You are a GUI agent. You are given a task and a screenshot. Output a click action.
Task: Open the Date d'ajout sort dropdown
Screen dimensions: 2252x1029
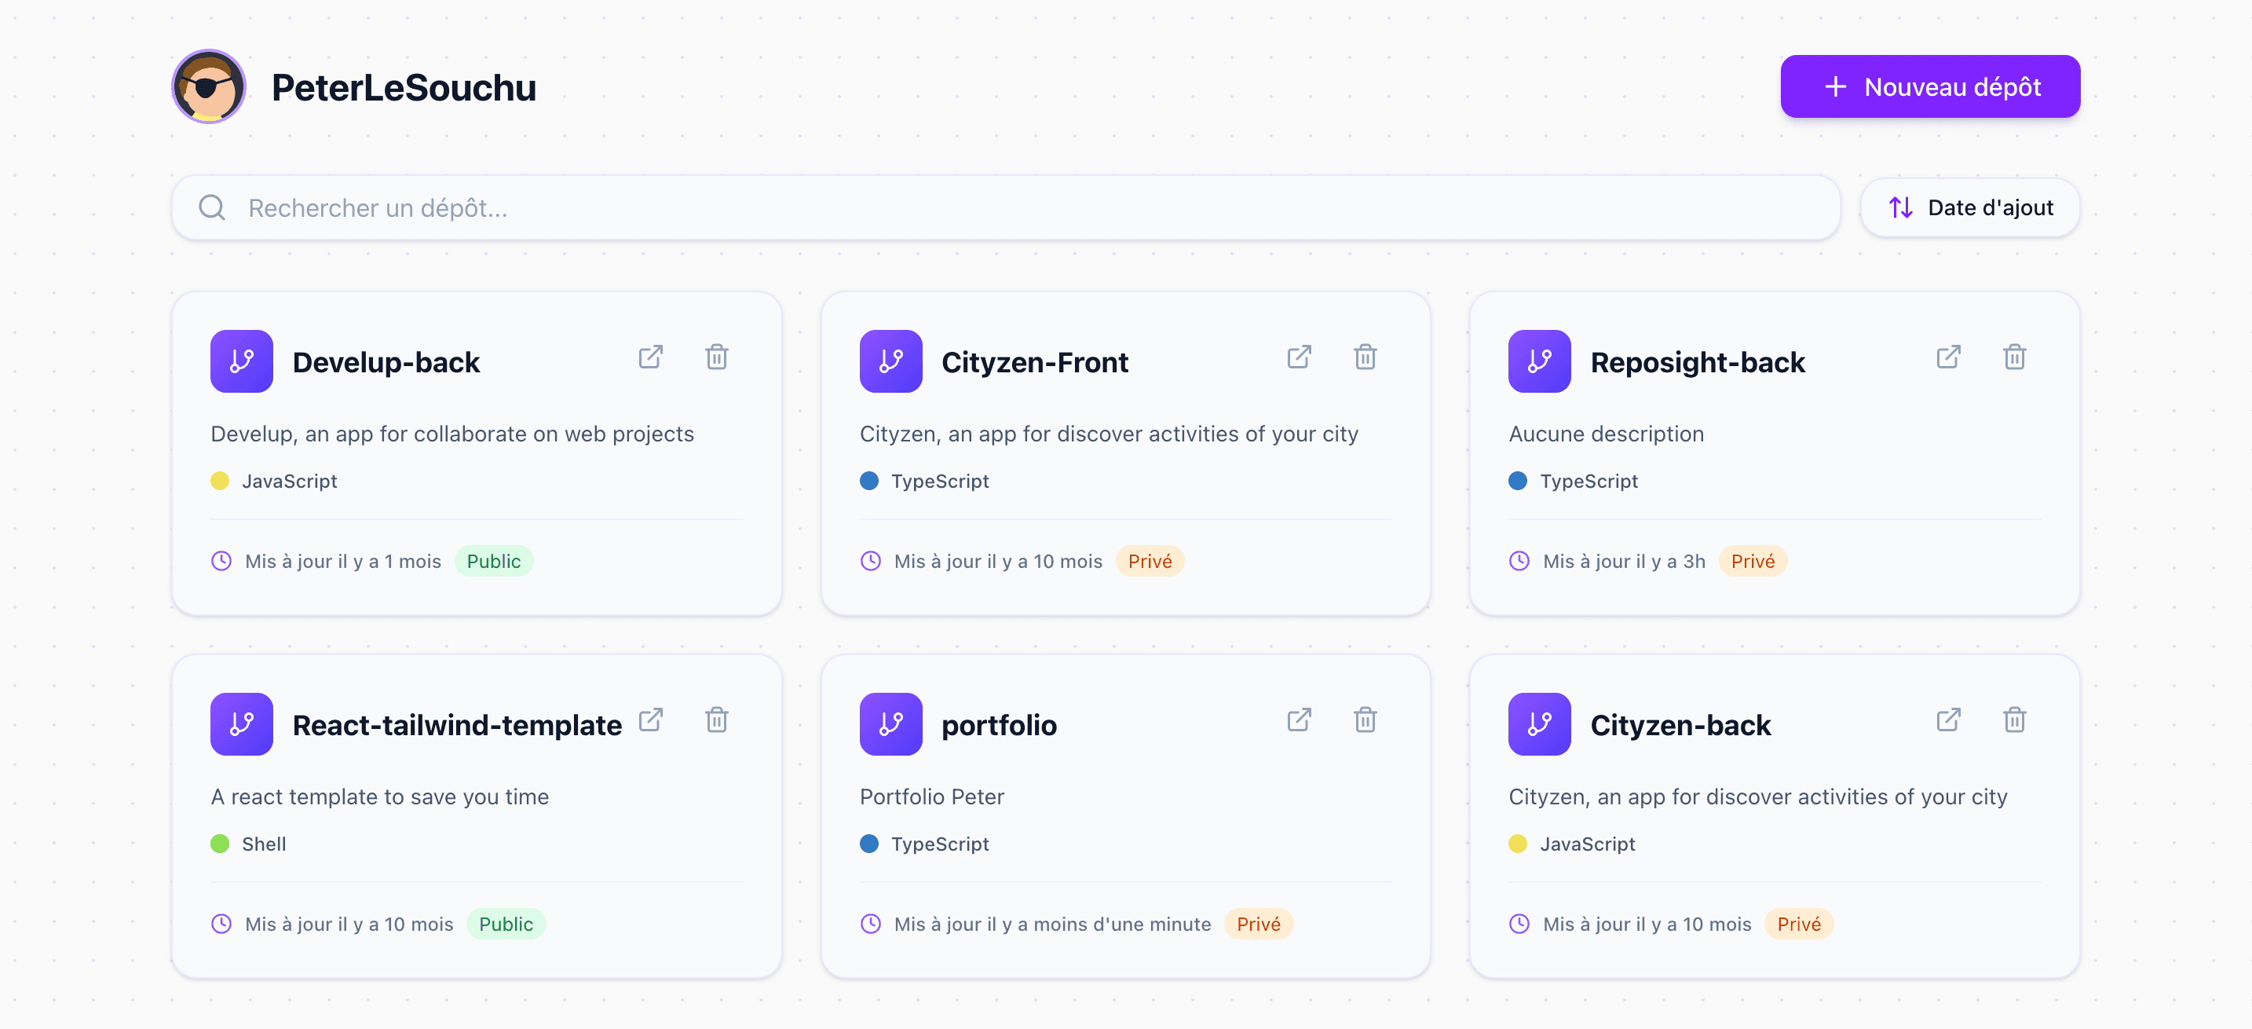pos(1969,207)
